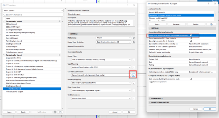Click Rename... preset button
The image size is (219, 118).
pyautogui.click(x=177, y=24)
